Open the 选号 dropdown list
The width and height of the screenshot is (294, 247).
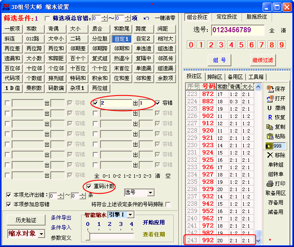tap(150, 192)
